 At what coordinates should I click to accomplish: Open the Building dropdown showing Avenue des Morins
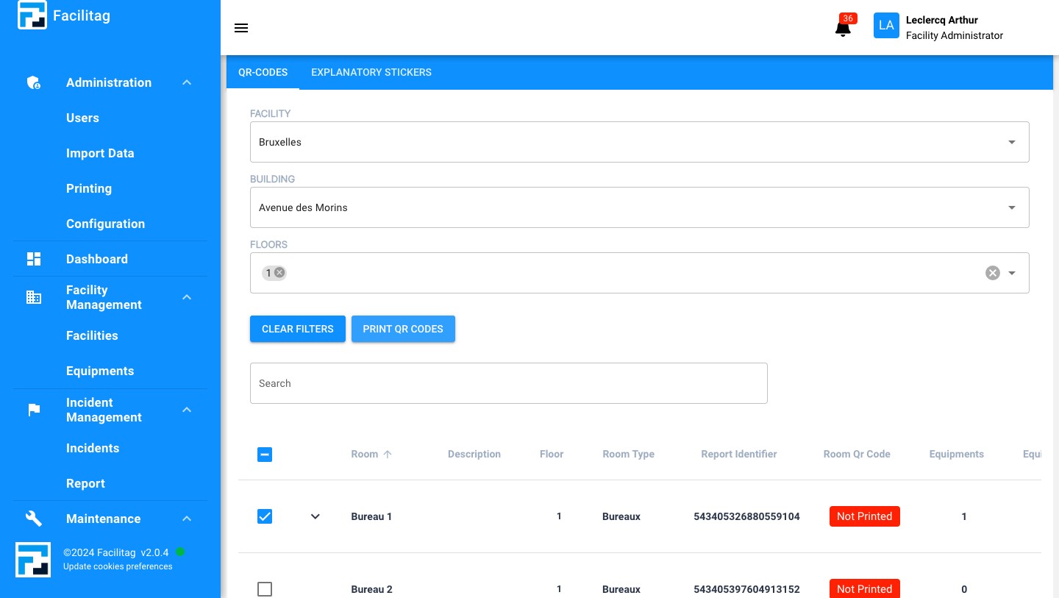click(638, 207)
